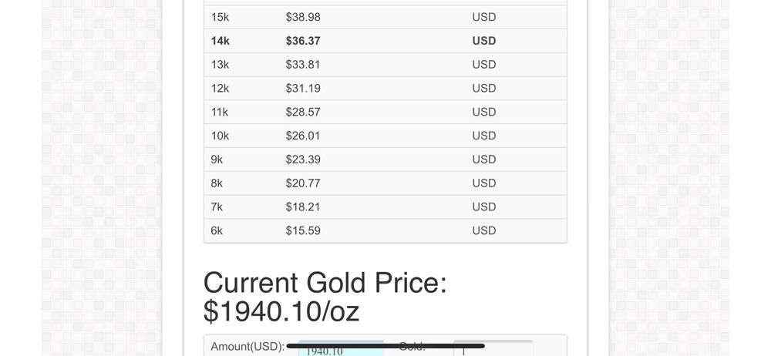Select the 8k row label

coord(217,183)
